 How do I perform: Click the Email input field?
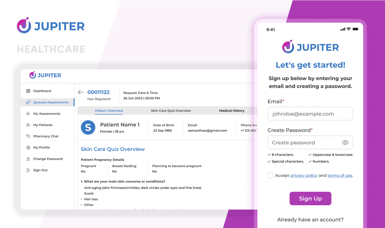310,114
